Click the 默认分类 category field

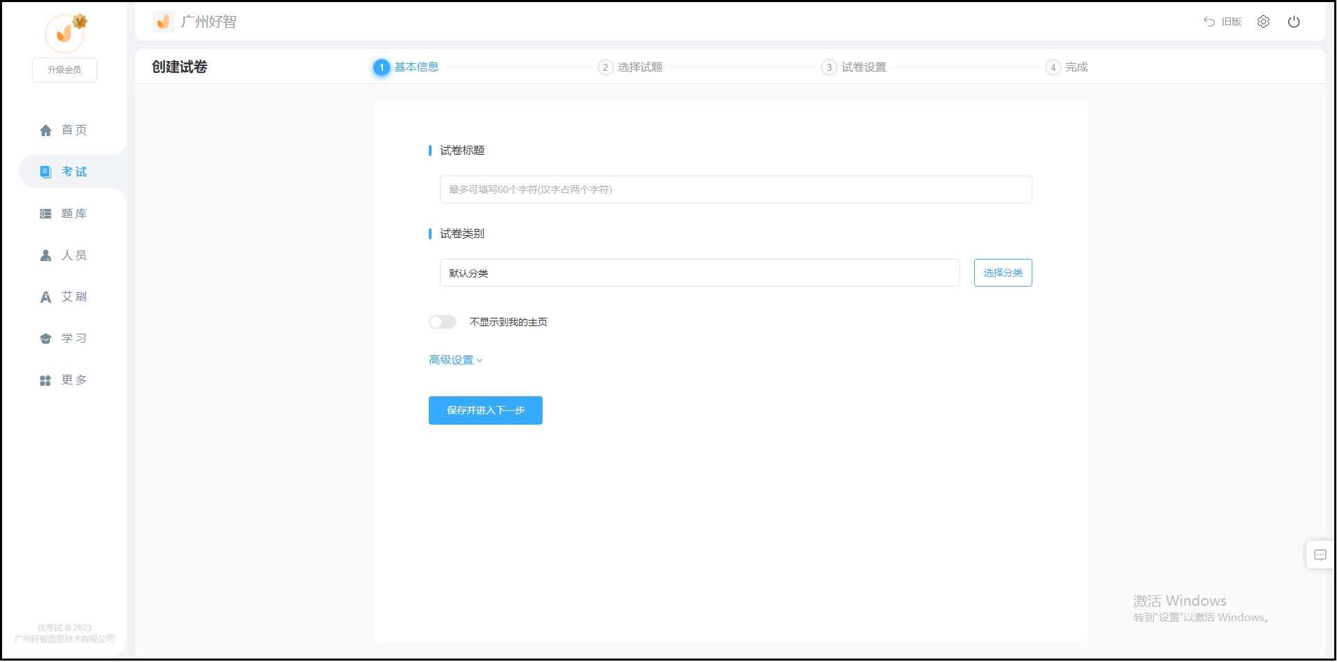pos(699,273)
